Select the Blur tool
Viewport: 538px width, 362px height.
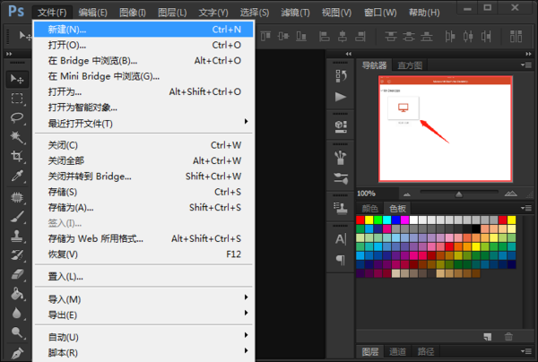(17, 313)
